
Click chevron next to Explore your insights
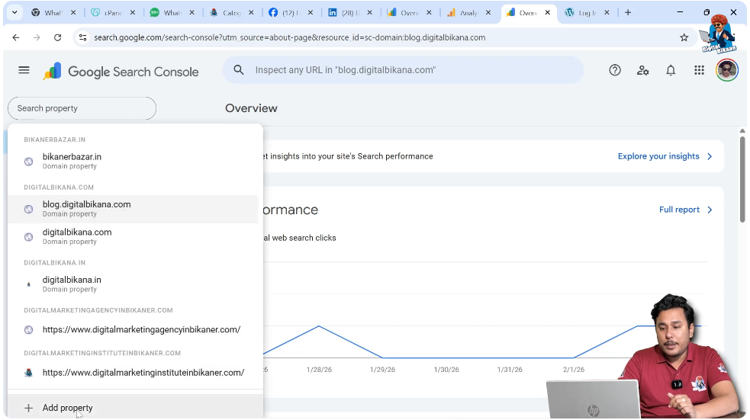coord(710,156)
